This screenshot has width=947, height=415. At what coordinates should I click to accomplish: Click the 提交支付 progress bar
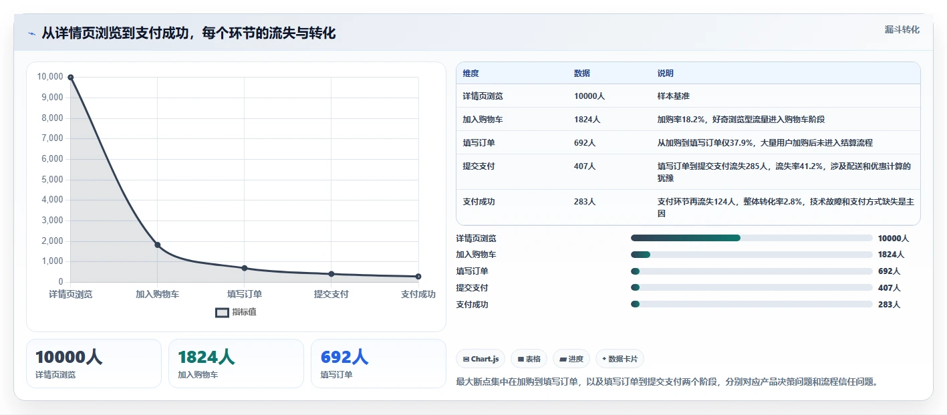click(x=752, y=287)
